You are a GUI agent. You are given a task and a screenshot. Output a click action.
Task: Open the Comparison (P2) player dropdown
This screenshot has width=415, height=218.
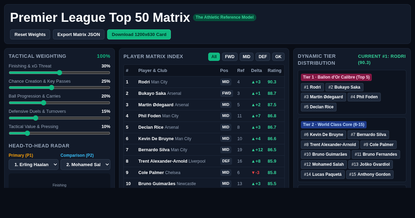[85, 164]
